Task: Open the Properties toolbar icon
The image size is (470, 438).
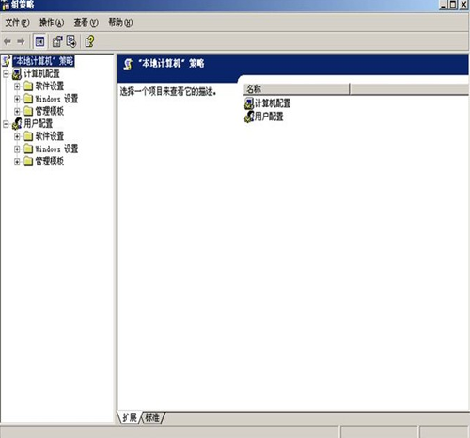Action: coord(57,41)
